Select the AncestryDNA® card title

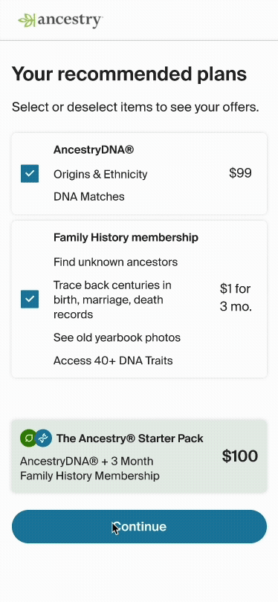pos(94,149)
